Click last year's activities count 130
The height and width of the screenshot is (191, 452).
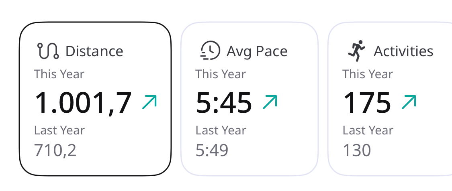click(357, 150)
